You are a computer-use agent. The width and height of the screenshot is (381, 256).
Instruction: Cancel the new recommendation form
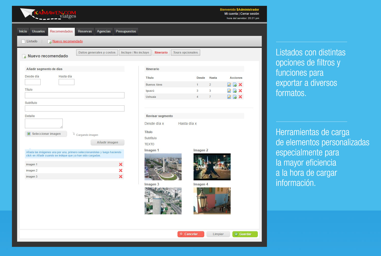coord(191,234)
